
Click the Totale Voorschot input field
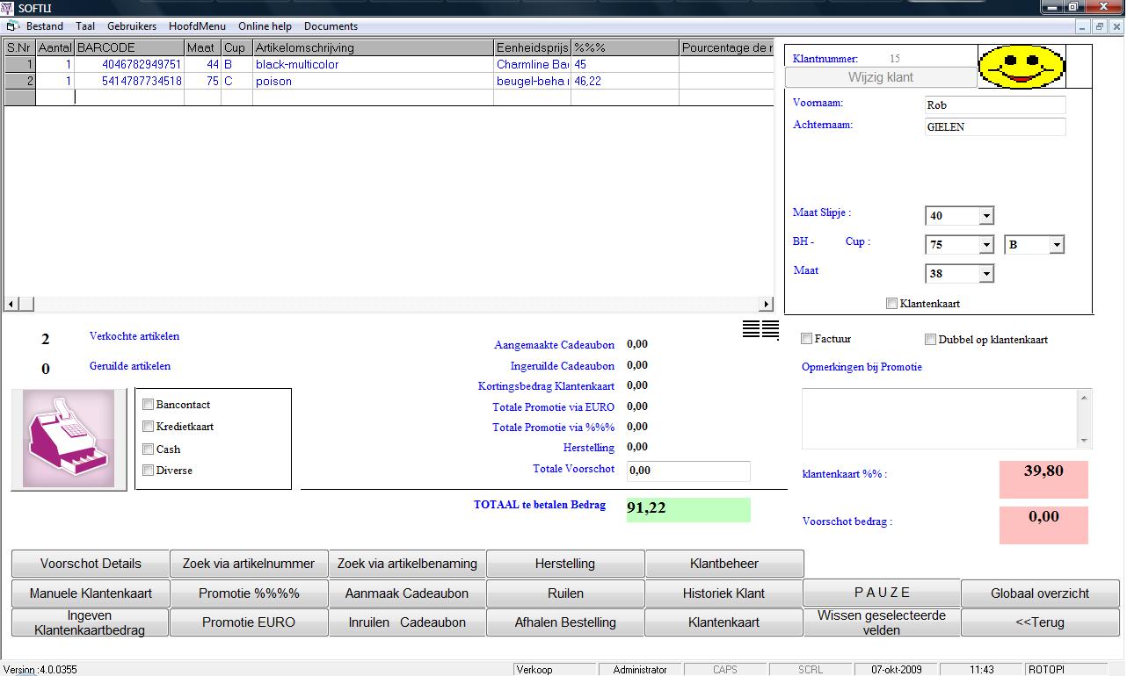[x=688, y=471]
